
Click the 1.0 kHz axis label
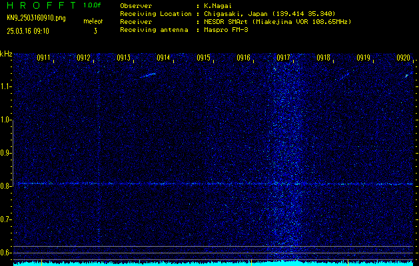[5, 120]
